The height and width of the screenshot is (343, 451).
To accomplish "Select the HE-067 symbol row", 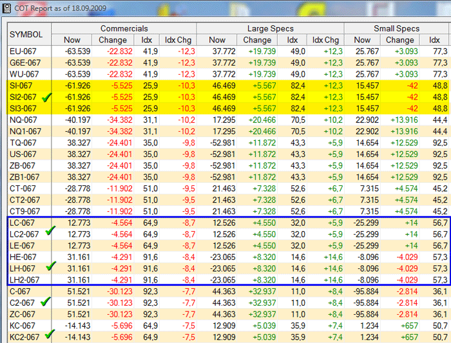I will click(x=24, y=257).
